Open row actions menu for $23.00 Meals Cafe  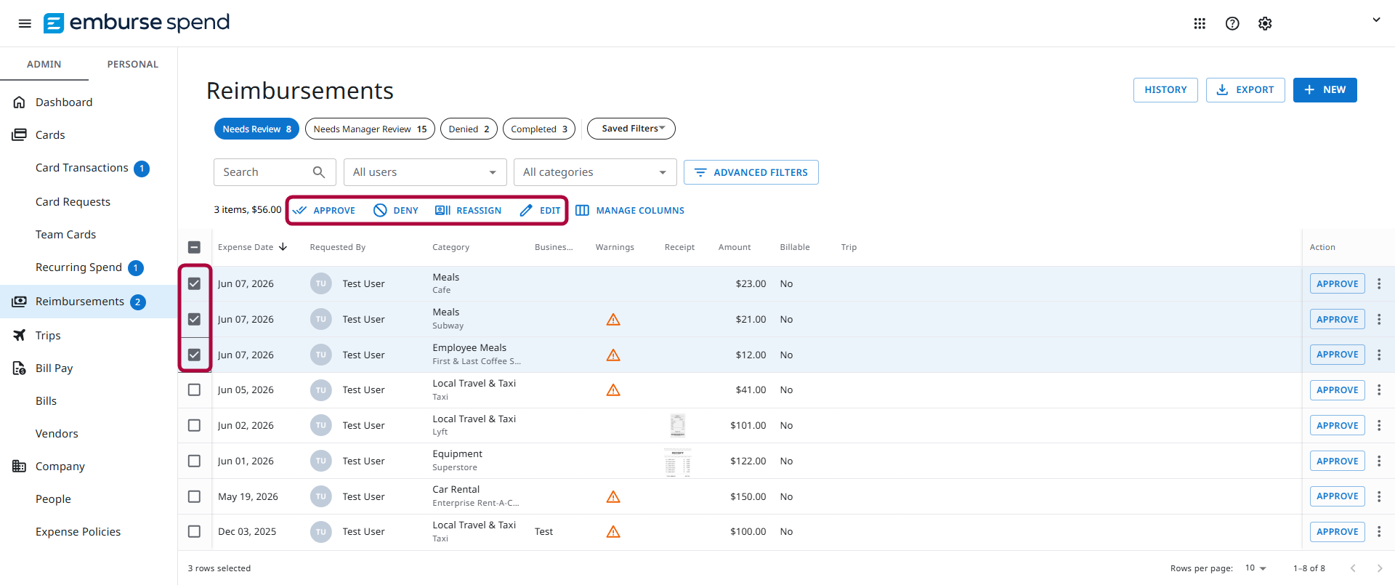(1379, 283)
